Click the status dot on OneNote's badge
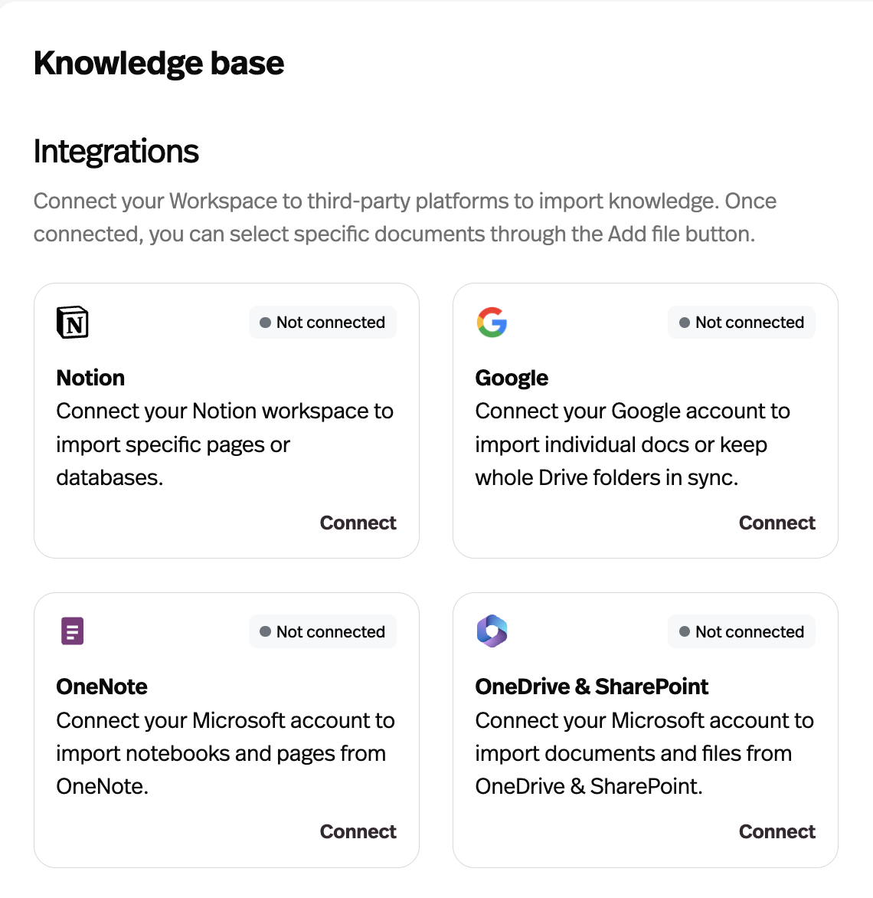873x898 pixels. tap(266, 631)
